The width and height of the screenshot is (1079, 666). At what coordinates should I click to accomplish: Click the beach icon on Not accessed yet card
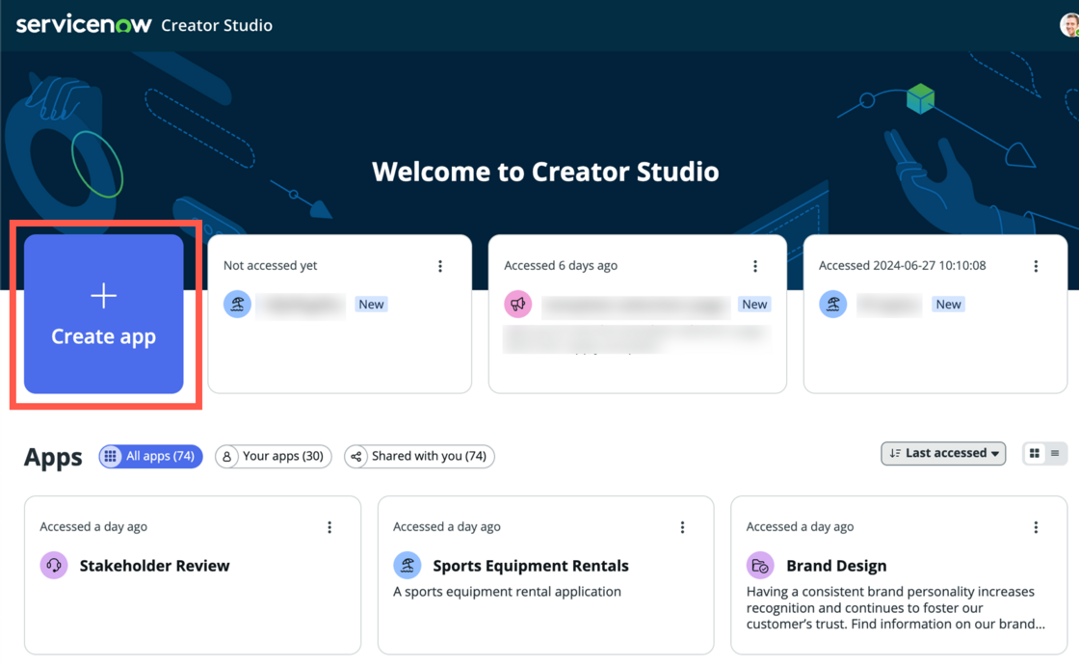pyautogui.click(x=237, y=304)
